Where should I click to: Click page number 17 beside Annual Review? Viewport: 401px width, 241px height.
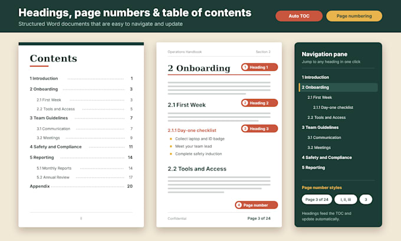131,177
